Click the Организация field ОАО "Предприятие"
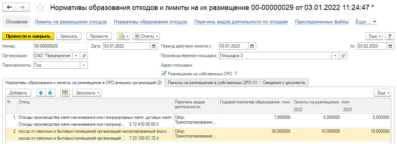Viewport: 397px width, 144px height. pyautogui.click(x=53, y=56)
